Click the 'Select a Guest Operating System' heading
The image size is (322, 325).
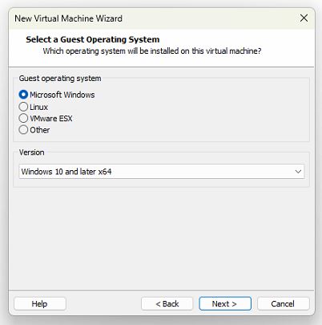(x=93, y=39)
